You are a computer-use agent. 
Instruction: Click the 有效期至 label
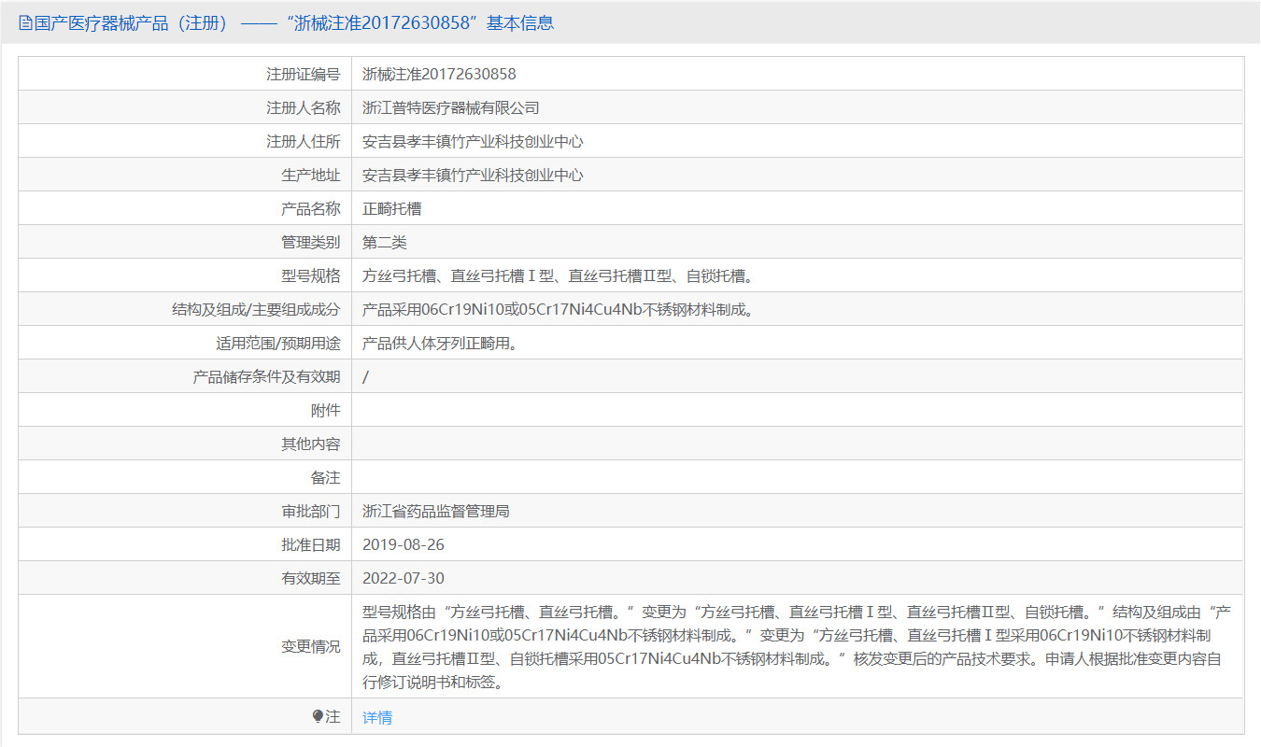coord(311,578)
